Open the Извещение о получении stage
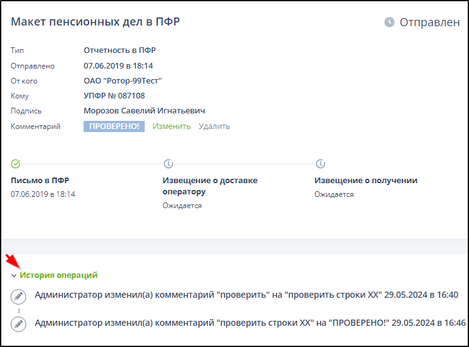Image resolution: width=469 pixels, height=347 pixels. 365,181
